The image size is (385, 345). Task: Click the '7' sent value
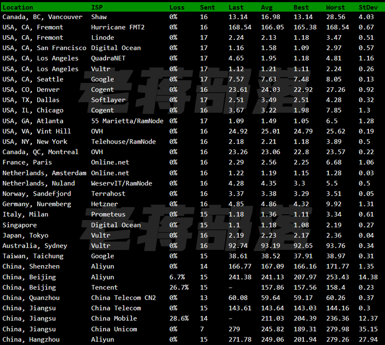pyautogui.click(x=202, y=329)
